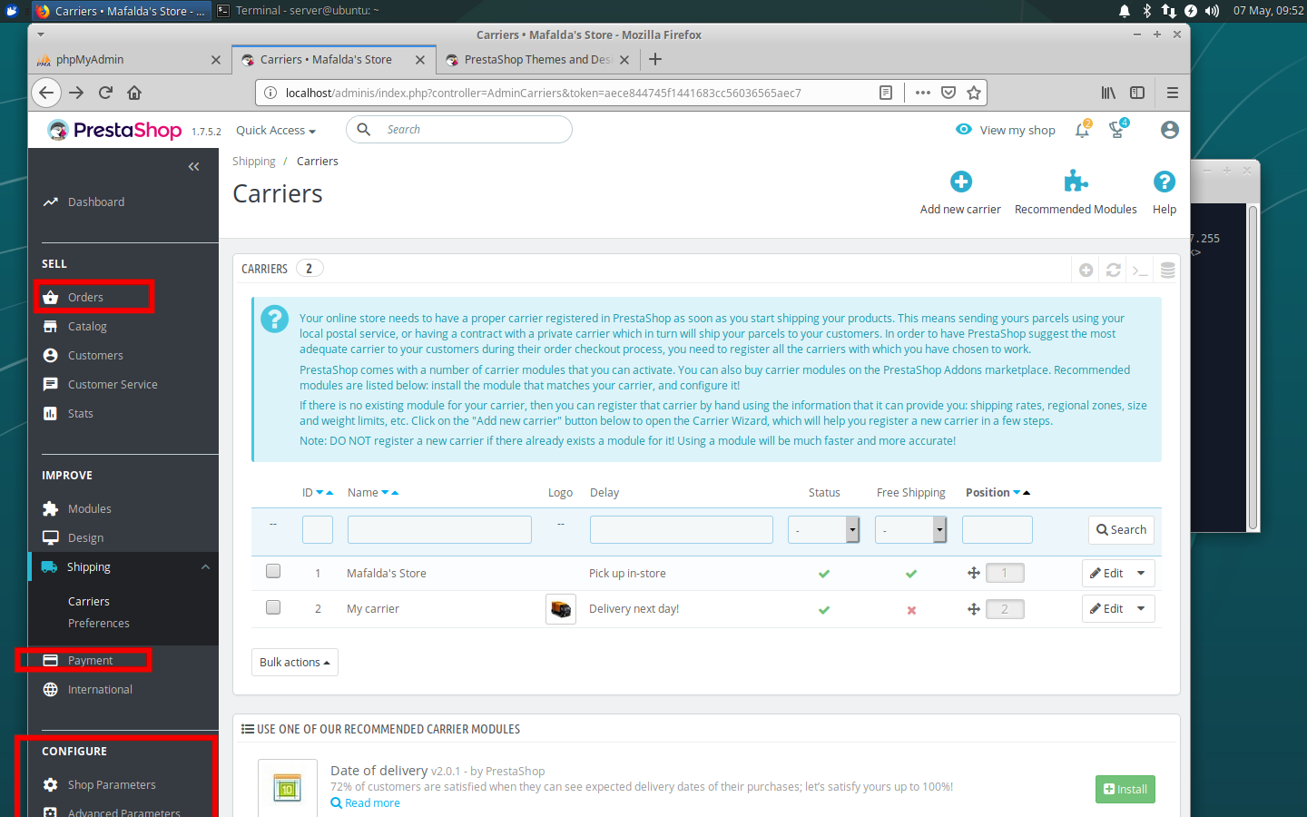Click the move handle for My carrier
Viewport: 1307px width, 817px height.
[x=973, y=609]
